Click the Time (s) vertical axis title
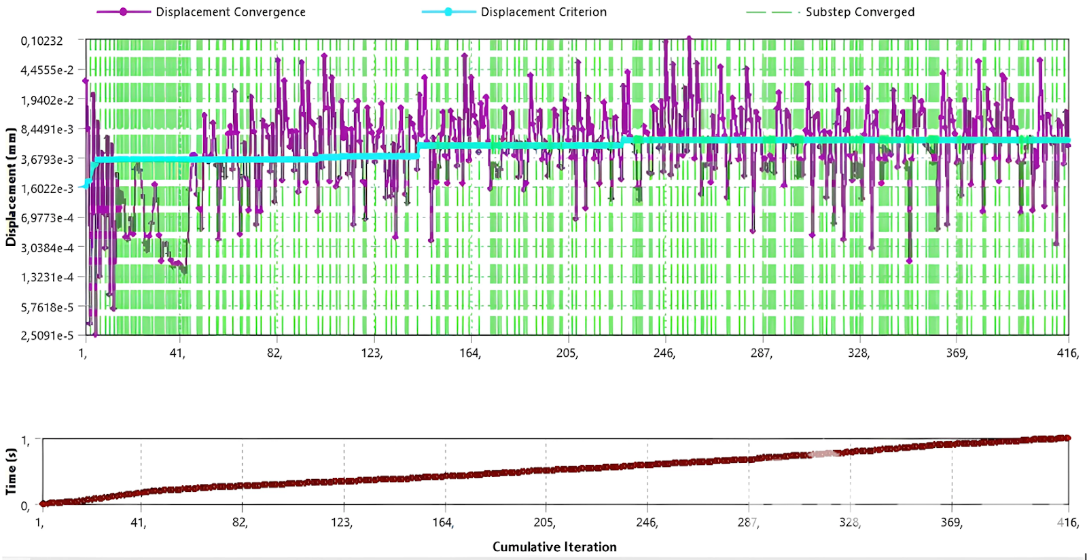The width and height of the screenshot is (1087, 560). click(11, 471)
